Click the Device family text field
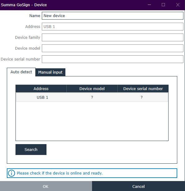Screen dimensions: 185x191 click(112, 37)
